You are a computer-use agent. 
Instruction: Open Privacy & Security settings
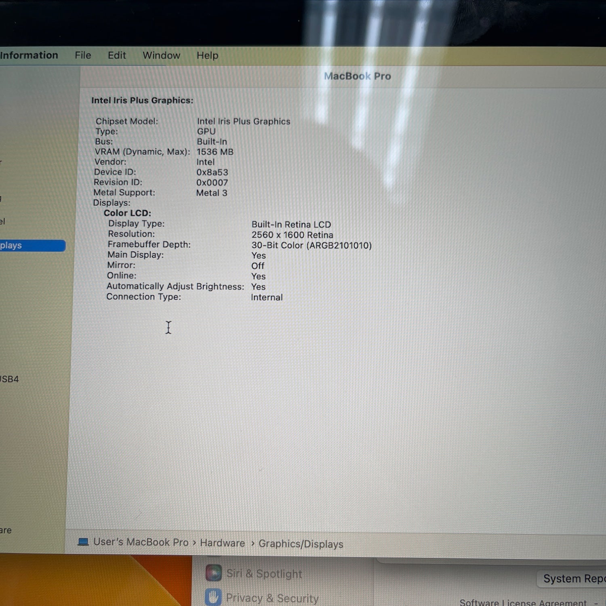(272, 598)
